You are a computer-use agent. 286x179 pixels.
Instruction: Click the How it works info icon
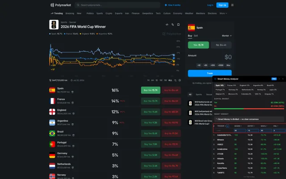[x=166, y=5]
